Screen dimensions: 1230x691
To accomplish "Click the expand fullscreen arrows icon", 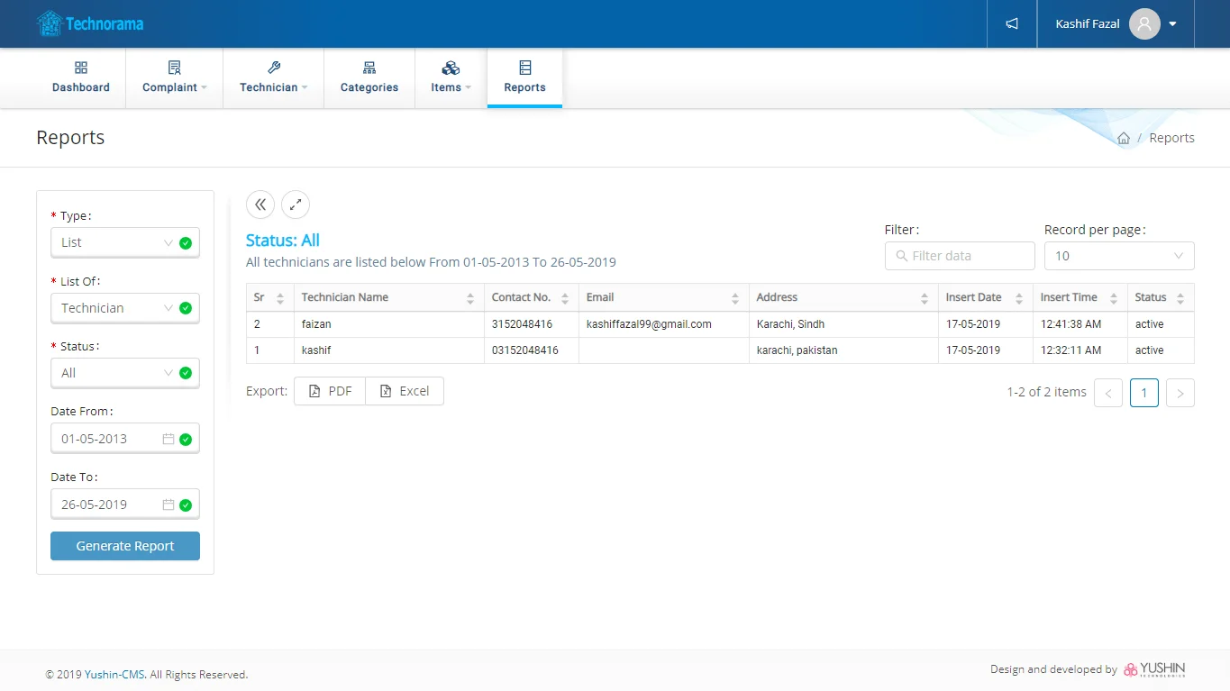I will [x=296, y=205].
